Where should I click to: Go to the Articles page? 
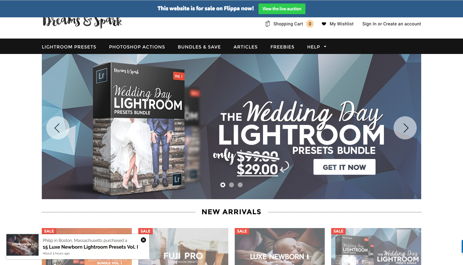[x=246, y=47]
